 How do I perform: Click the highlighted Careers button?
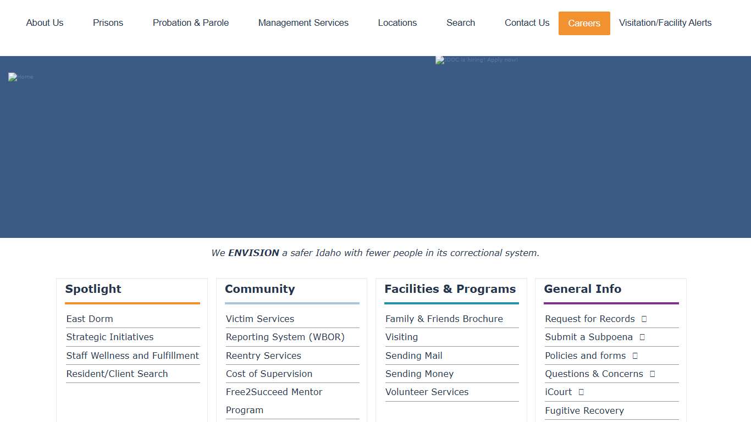coord(584,23)
